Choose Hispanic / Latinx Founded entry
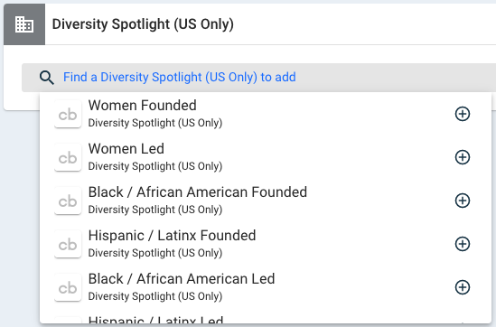The image size is (496, 327). 266,244
